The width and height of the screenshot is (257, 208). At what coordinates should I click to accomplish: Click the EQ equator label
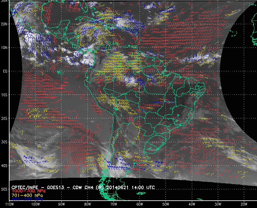coord(5,71)
